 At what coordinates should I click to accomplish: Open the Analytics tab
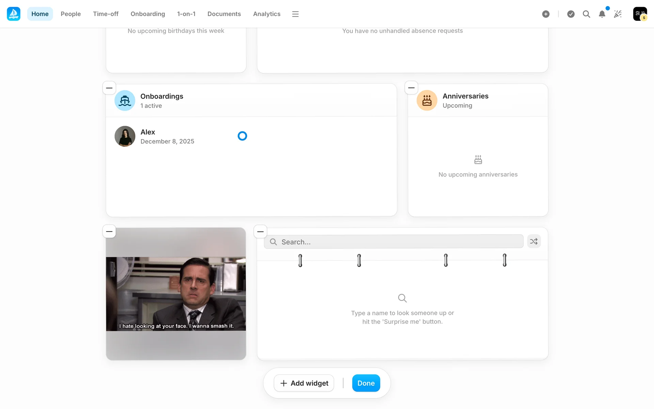[266, 14]
